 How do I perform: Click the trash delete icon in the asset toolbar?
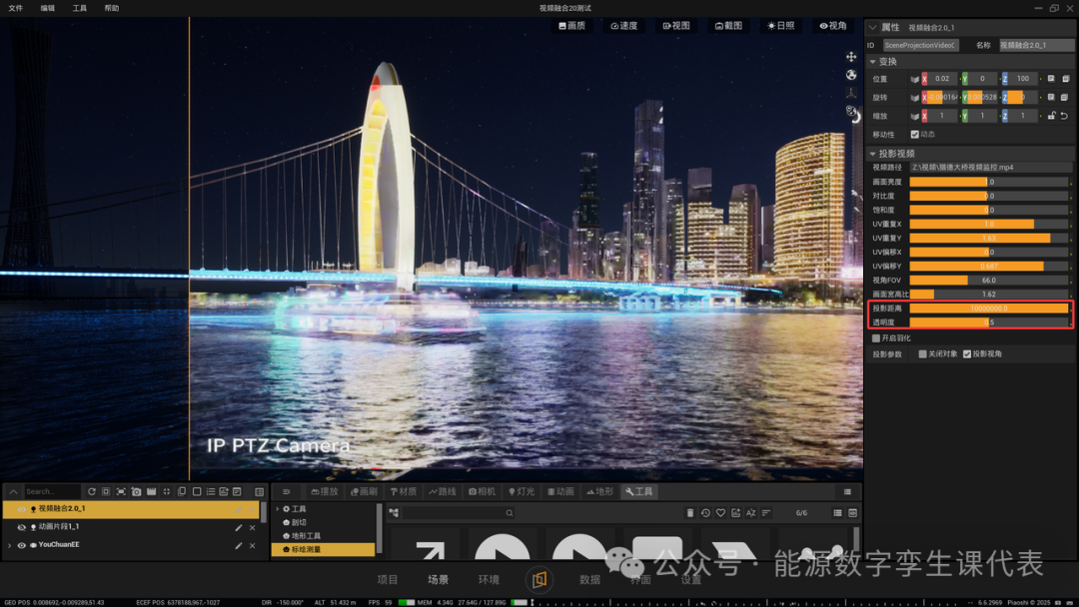tap(690, 513)
